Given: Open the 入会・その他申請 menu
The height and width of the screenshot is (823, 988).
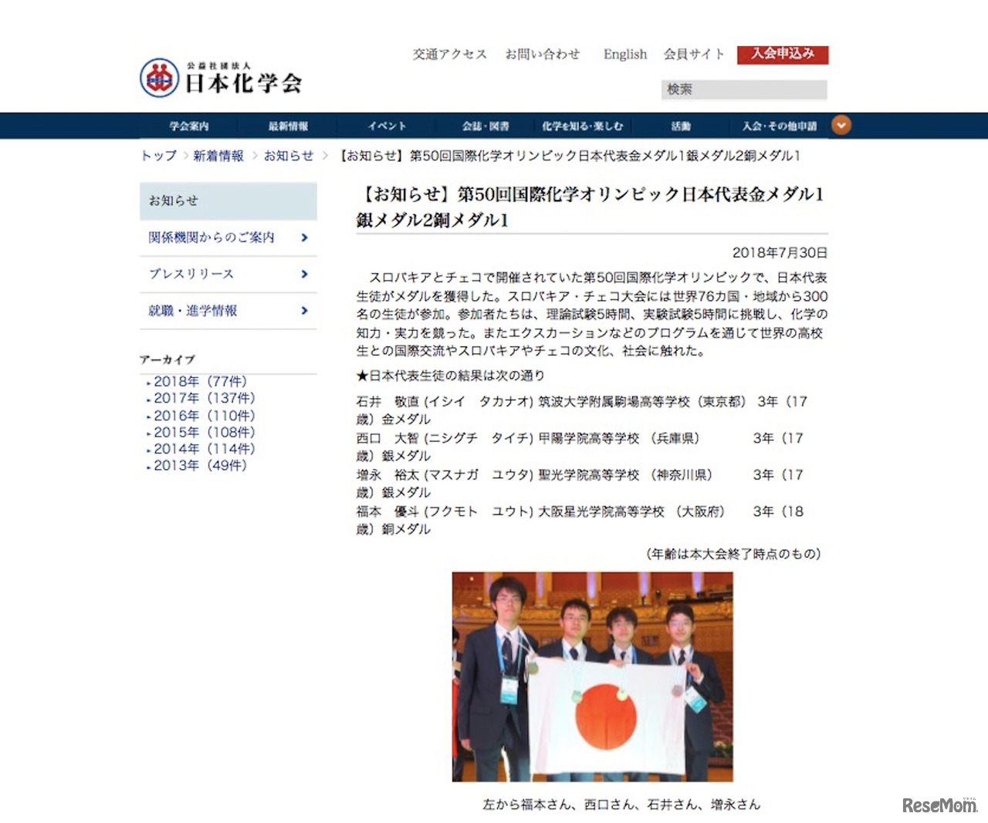Looking at the screenshot, I should click(x=779, y=126).
